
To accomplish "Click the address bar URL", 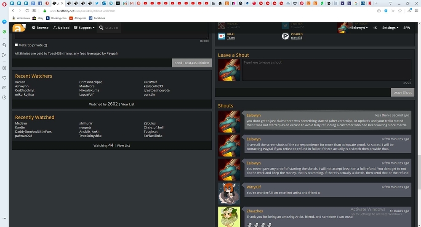I will click(x=83, y=11).
